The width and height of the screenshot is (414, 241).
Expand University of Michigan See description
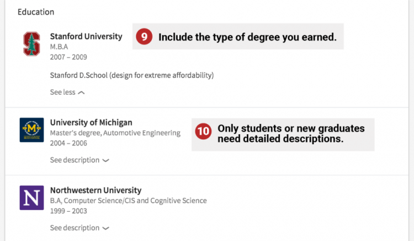75,160
